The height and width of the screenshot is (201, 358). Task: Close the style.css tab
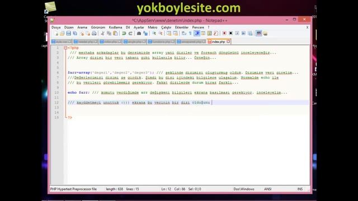click(x=69, y=42)
